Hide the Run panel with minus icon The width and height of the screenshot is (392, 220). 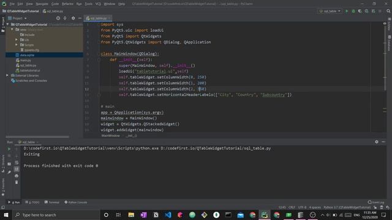click(383, 142)
